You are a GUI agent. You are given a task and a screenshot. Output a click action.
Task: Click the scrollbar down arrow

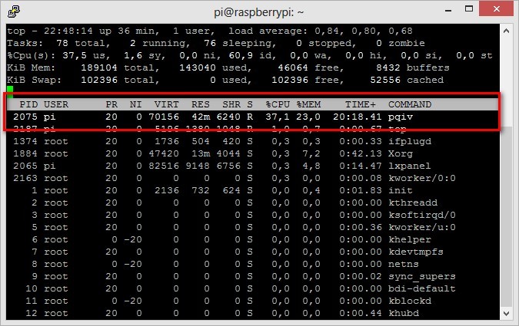(506, 313)
